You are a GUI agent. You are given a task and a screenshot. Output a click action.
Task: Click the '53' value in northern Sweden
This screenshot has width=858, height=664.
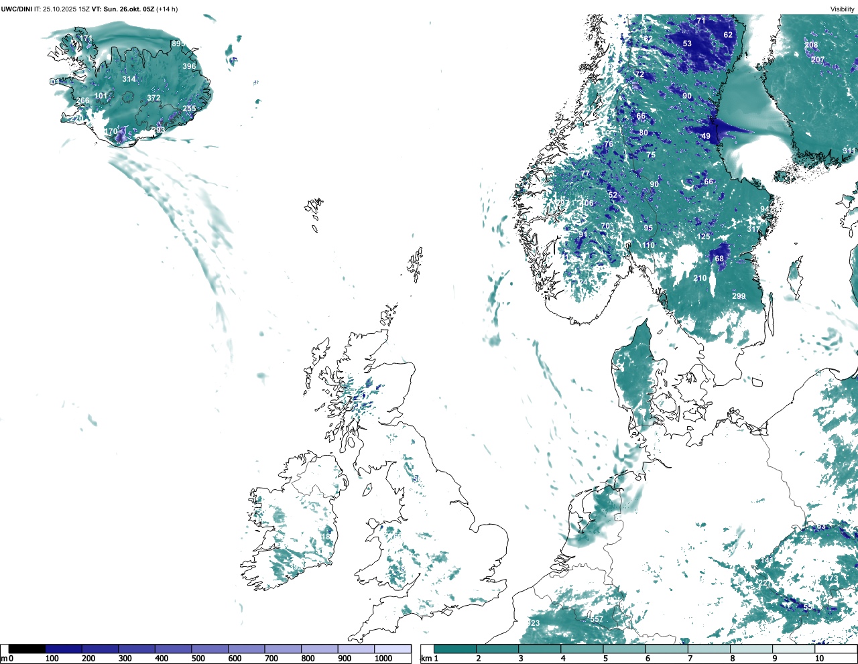687,44
